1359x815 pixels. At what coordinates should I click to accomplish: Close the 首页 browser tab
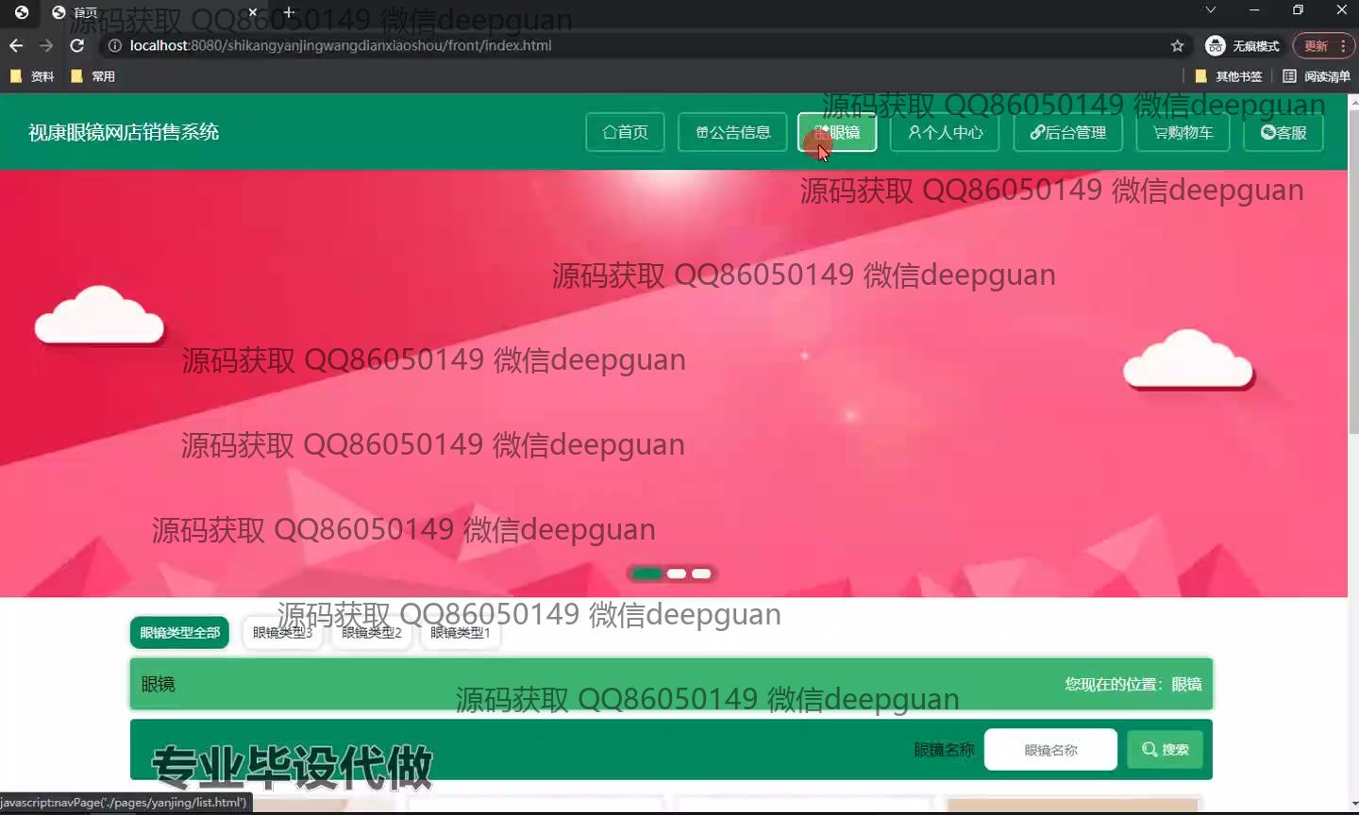pos(252,12)
